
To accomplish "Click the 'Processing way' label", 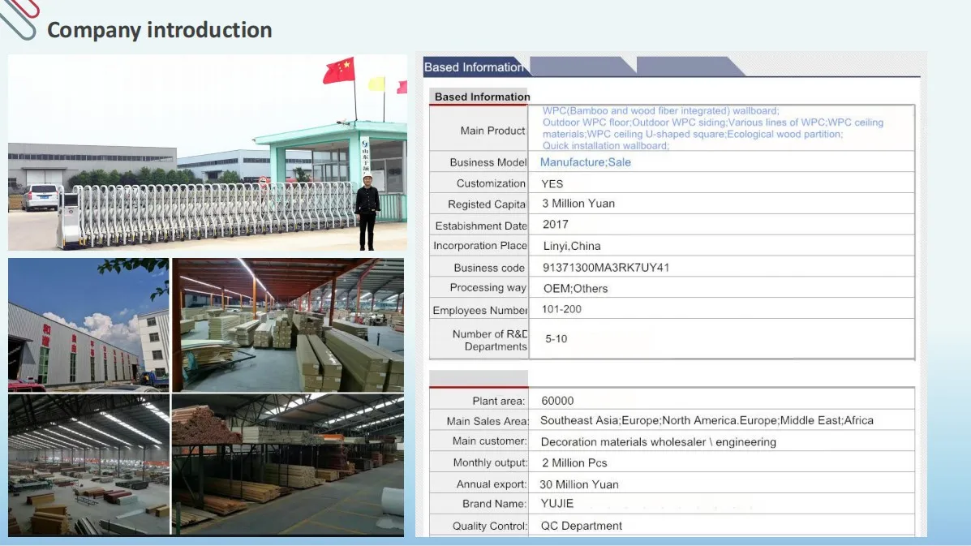I will (x=488, y=288).
